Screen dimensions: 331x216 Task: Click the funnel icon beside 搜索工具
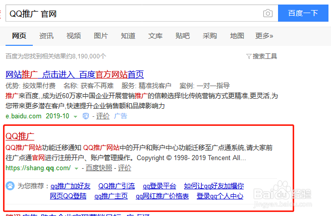coord(249,56)
